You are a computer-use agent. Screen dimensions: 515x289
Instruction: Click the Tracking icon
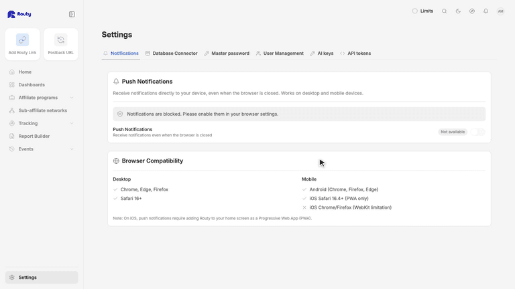(12, 123)
